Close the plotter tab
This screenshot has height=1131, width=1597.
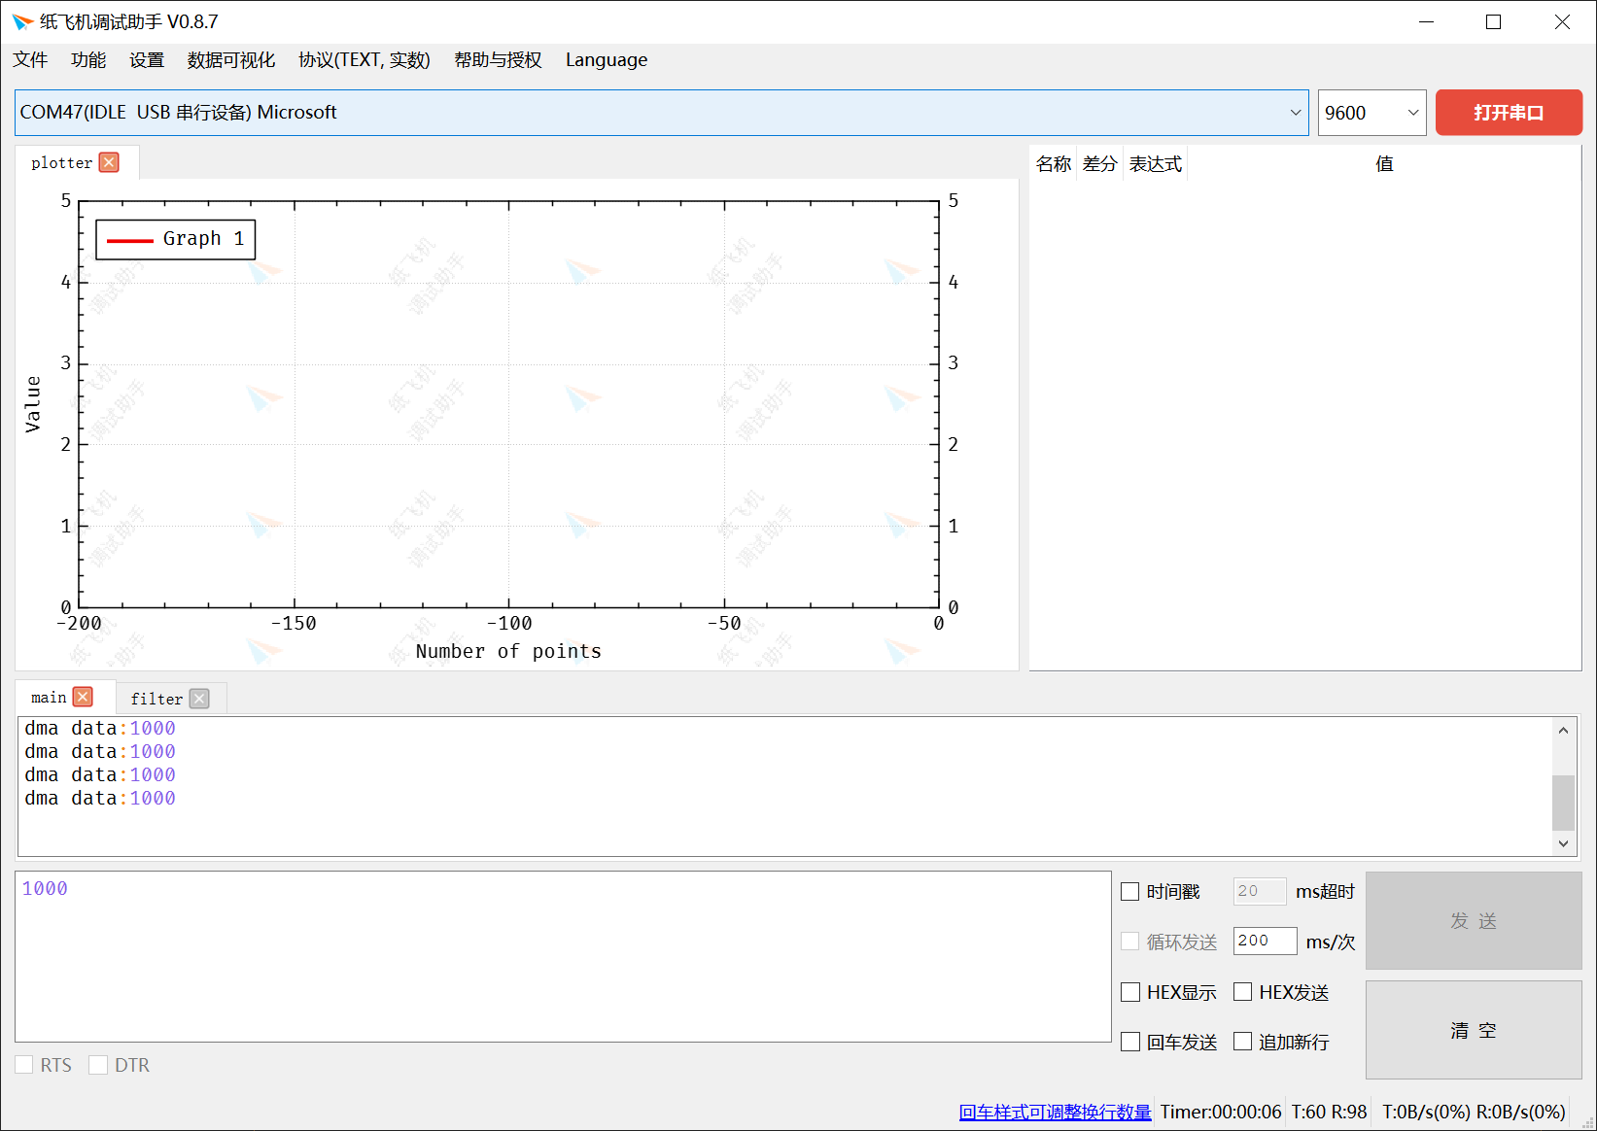109,162
